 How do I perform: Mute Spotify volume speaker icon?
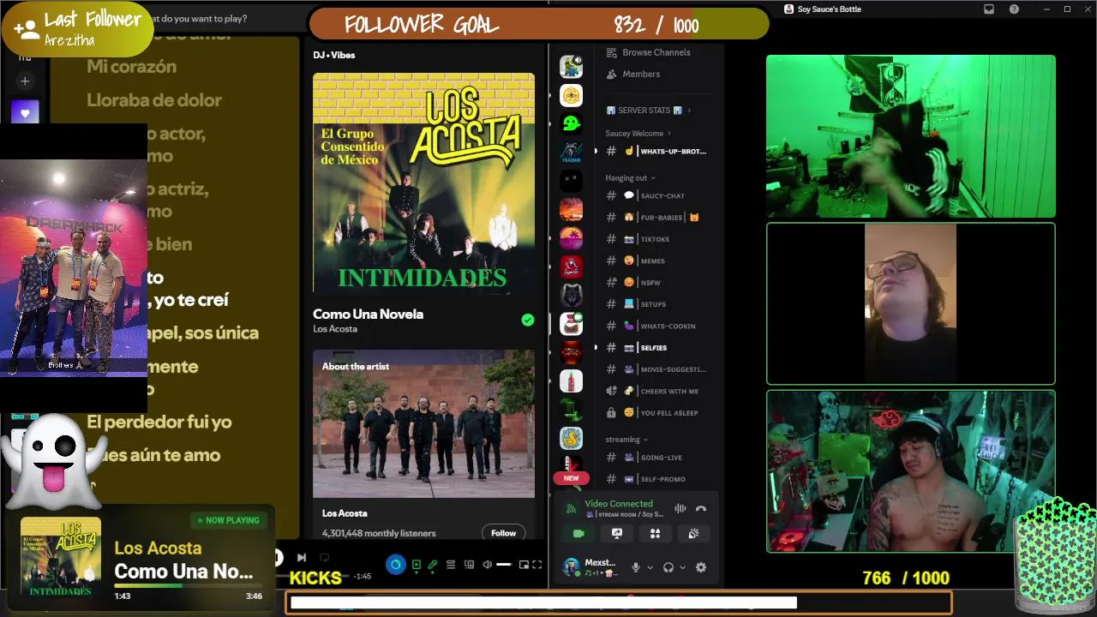click(x=487, y=565)
